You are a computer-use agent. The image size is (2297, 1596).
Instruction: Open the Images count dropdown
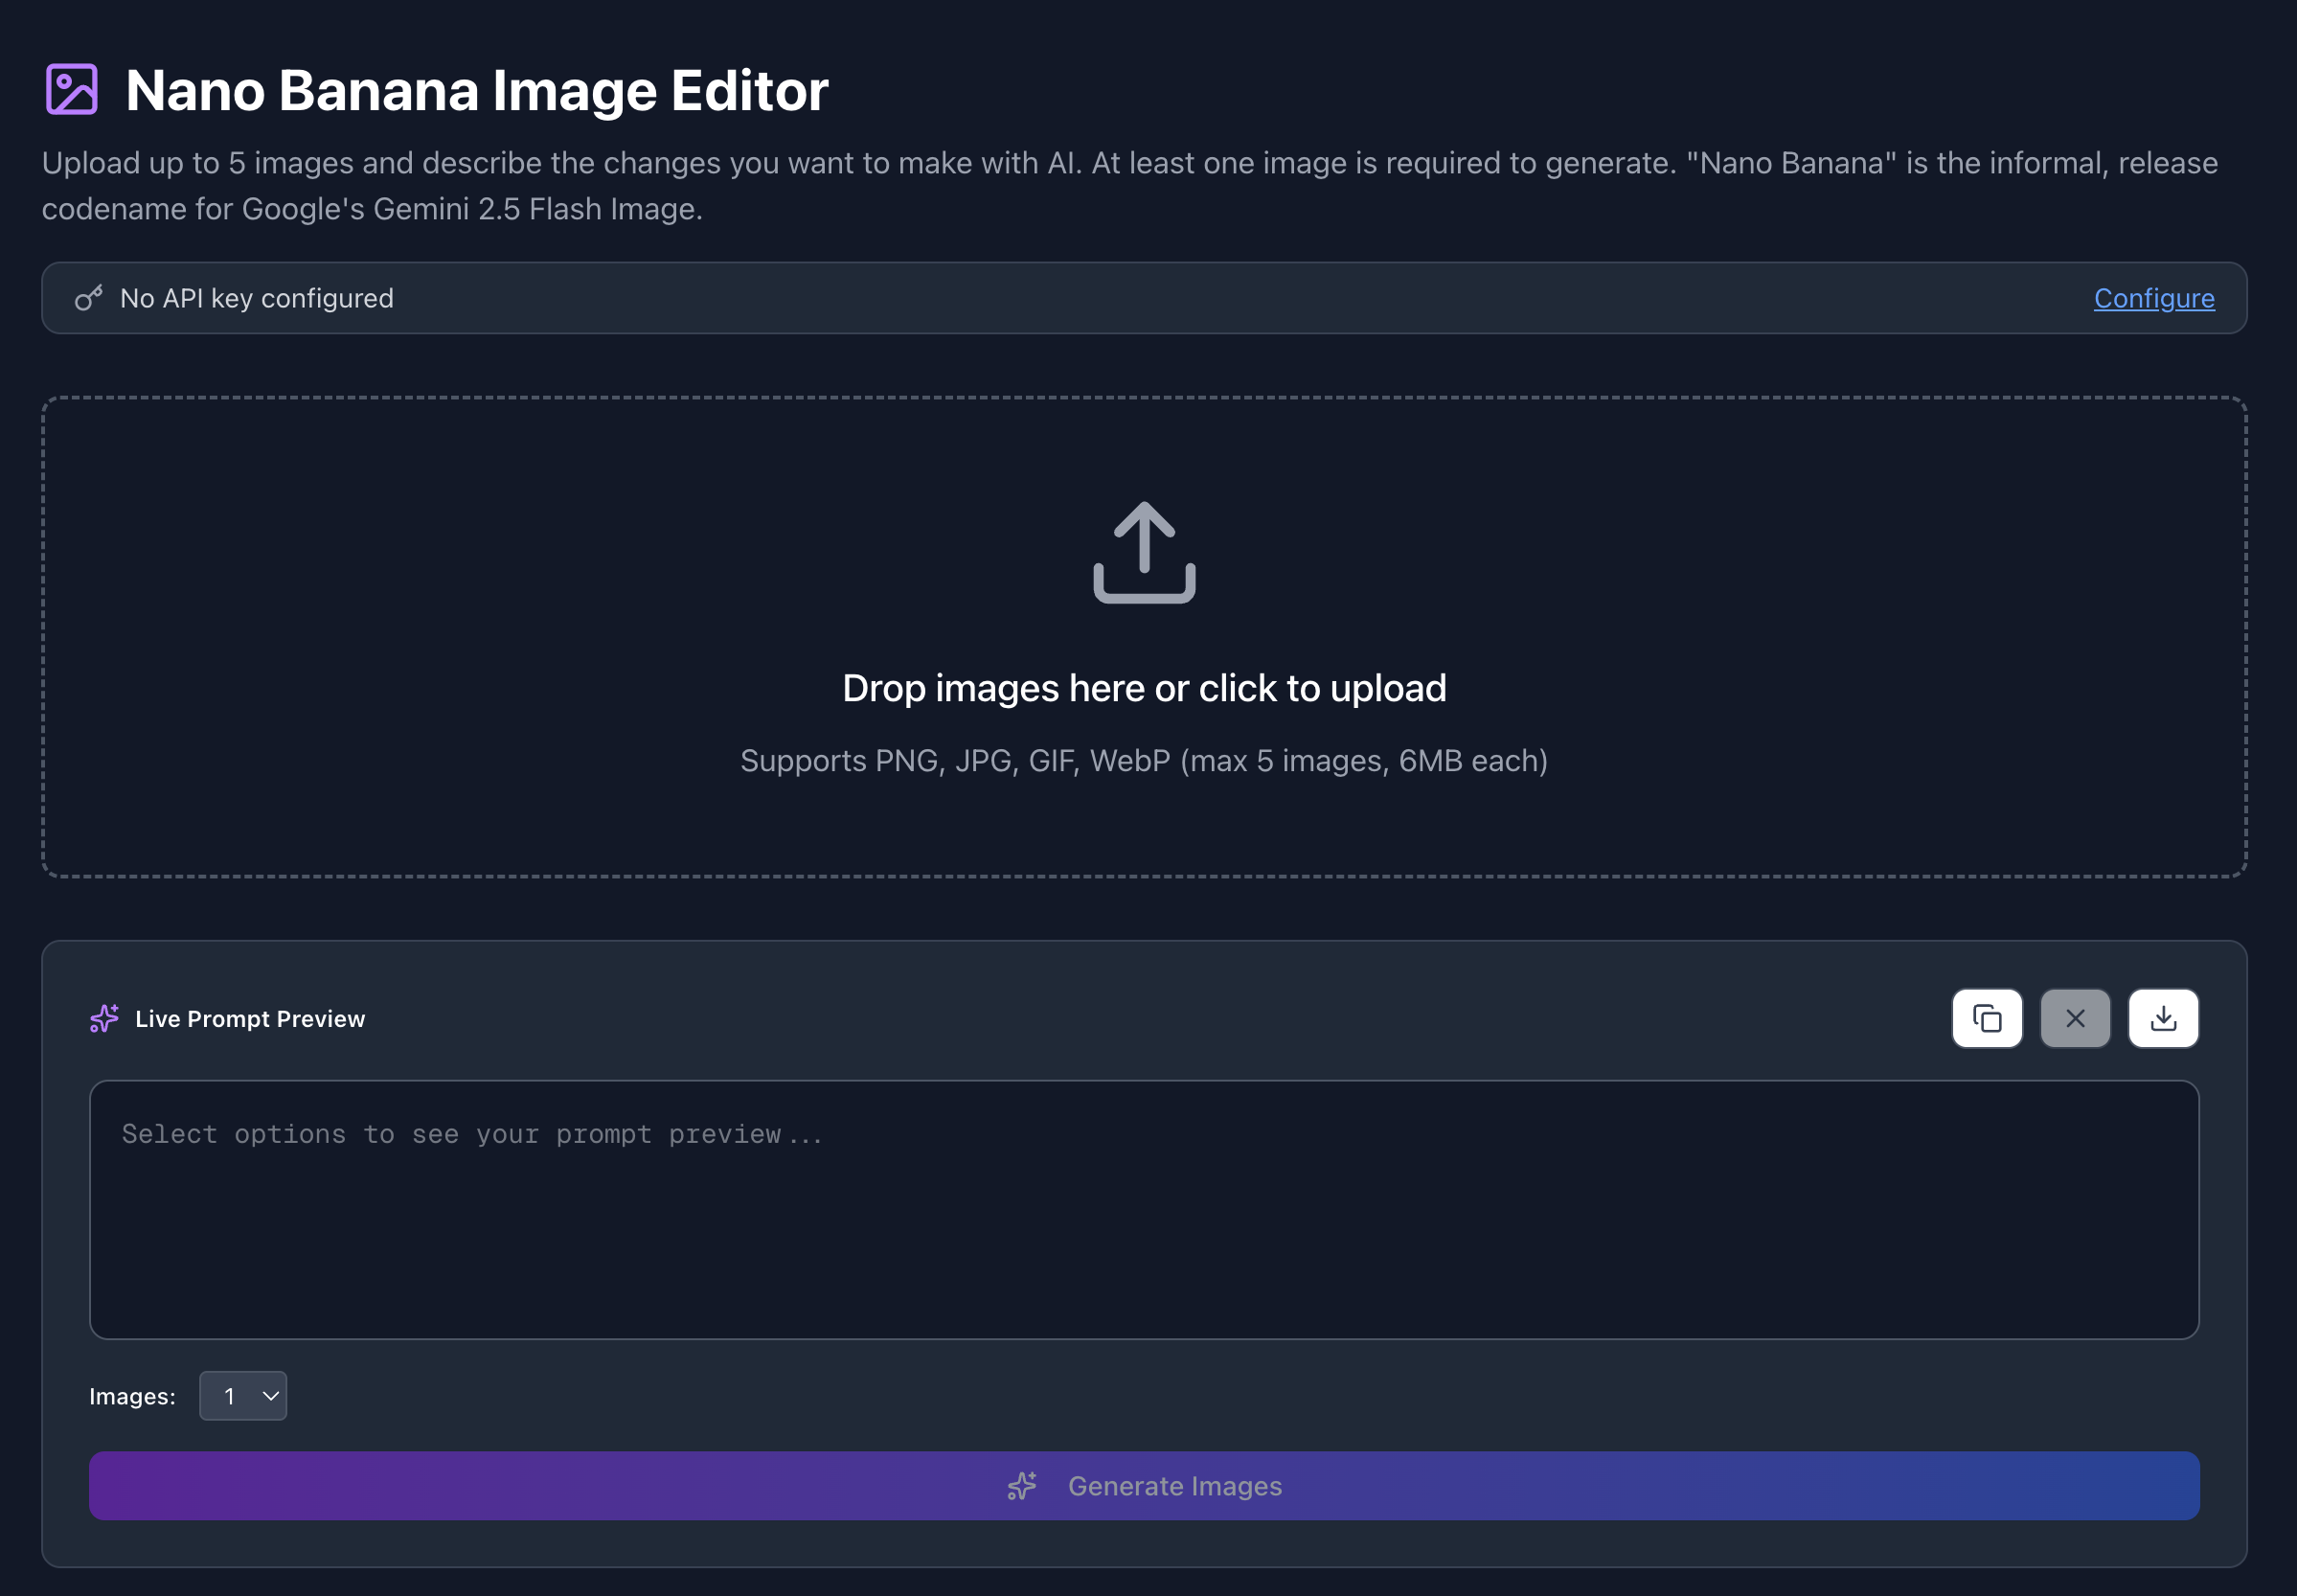click(241, 1395)
